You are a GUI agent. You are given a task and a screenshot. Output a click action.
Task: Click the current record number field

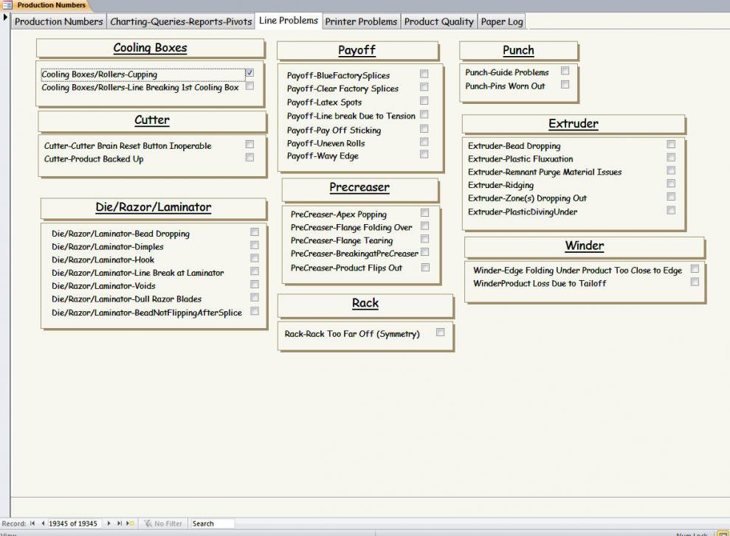(75, 523)
